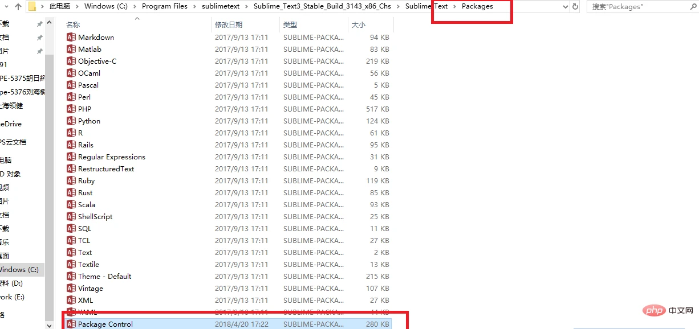Click the file icon beside PHP

pos(71,109)
